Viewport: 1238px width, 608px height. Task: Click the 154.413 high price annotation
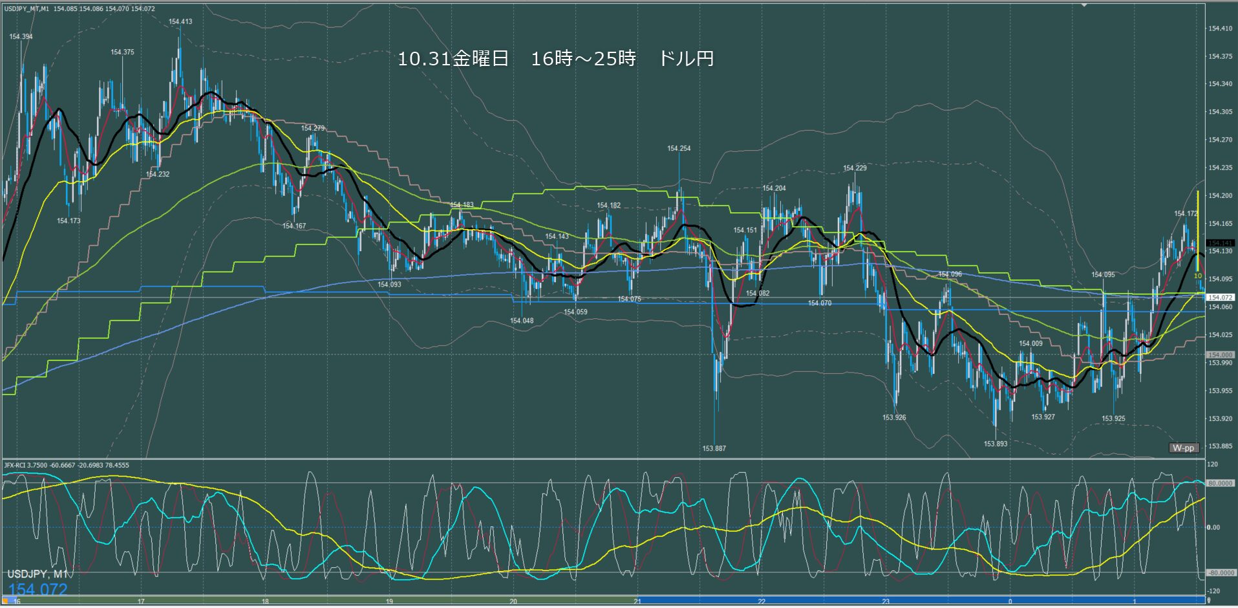point(180,21)
